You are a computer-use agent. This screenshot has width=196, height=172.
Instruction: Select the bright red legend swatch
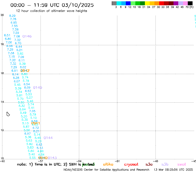[x=162, y=3]
